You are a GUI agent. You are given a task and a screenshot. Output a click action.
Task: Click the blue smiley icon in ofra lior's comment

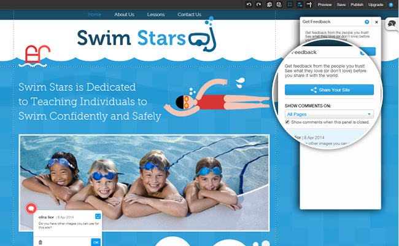98,216
